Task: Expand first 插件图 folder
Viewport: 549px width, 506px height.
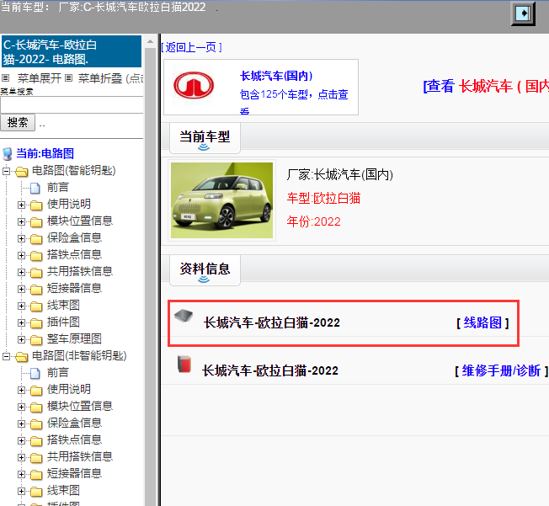Action: [x=21, y=322]
